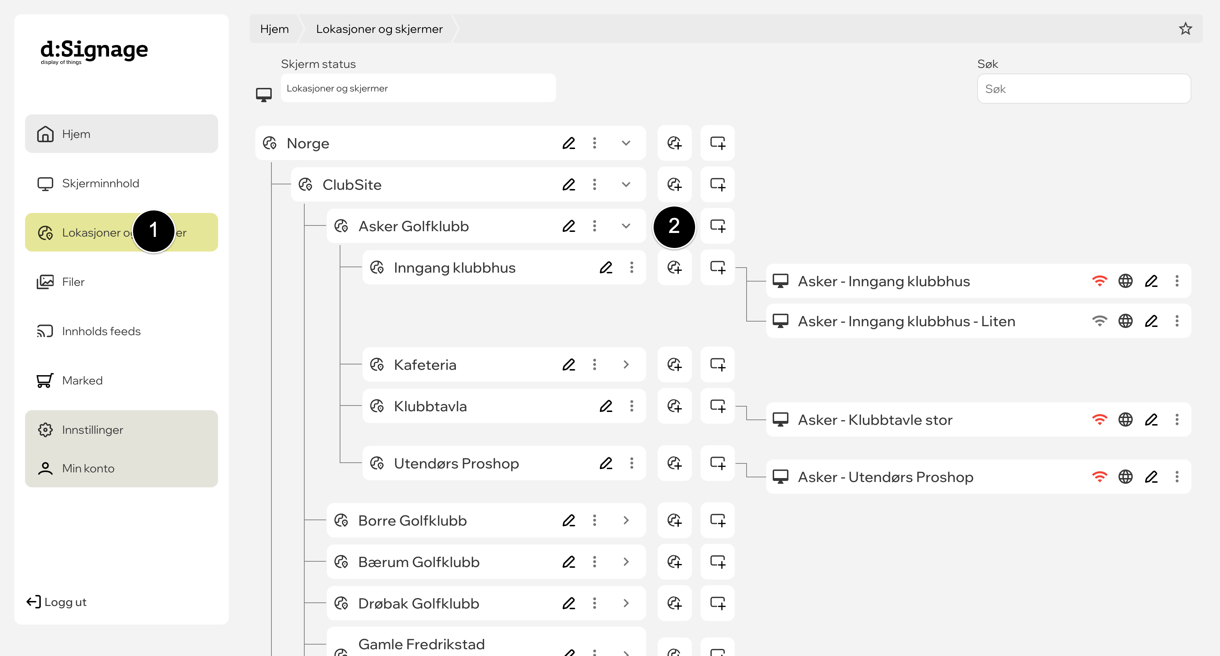Add screen to Asker Golfklubb

pos(717,226)
